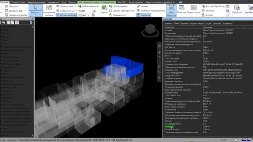Image resolution: width=253 pixels, height=142 pixels.
Task: Toggle the Дерево выбора selection tree
Action: [x=66, y=15]
